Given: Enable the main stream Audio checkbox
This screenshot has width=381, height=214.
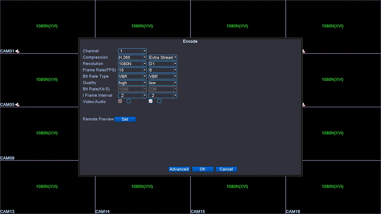Looking at the screenshot, I should pos(129,101).
